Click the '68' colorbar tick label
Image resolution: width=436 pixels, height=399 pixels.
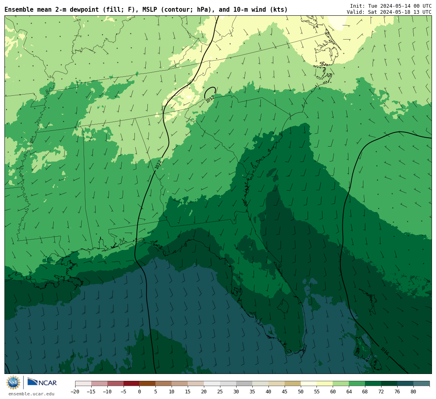click(365, 392)
